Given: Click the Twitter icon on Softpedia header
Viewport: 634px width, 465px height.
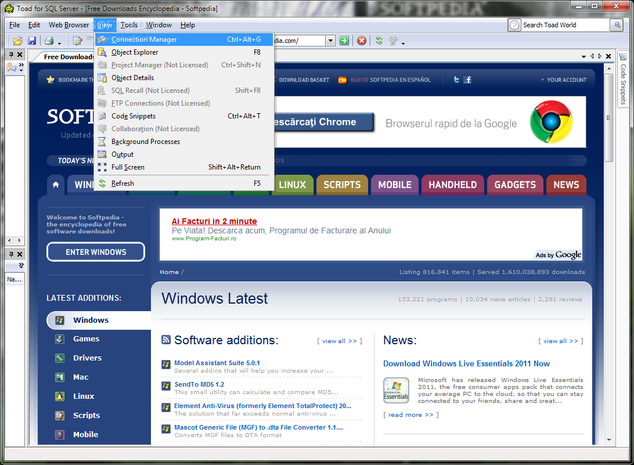Looking at the screenshot, I should coord(456,80).
